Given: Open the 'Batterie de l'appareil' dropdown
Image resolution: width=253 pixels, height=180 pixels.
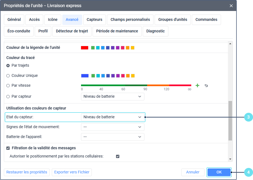Looking at the screenshot, I should (112, 137).
